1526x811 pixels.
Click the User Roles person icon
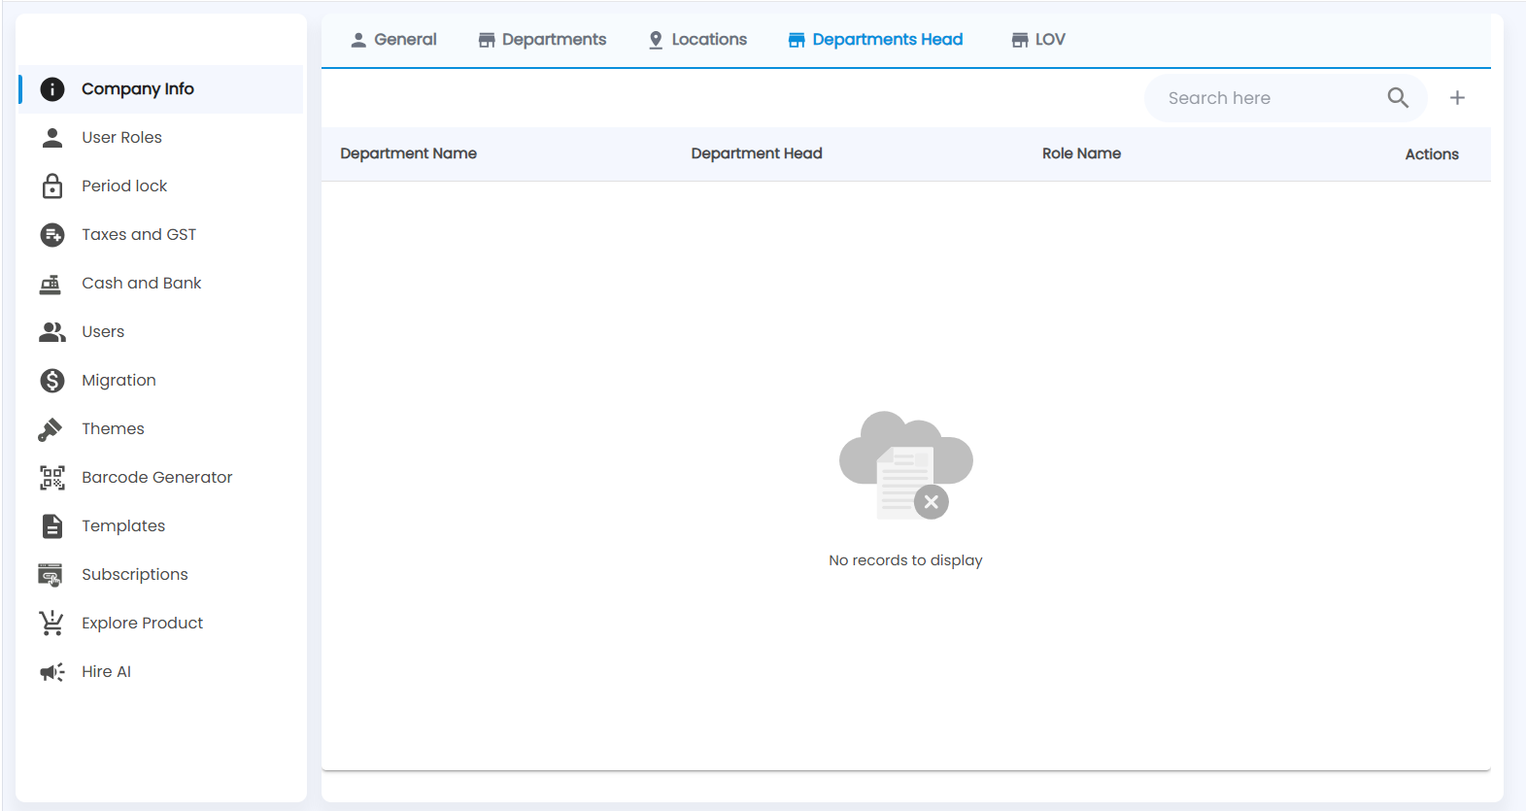coord(52,138)
